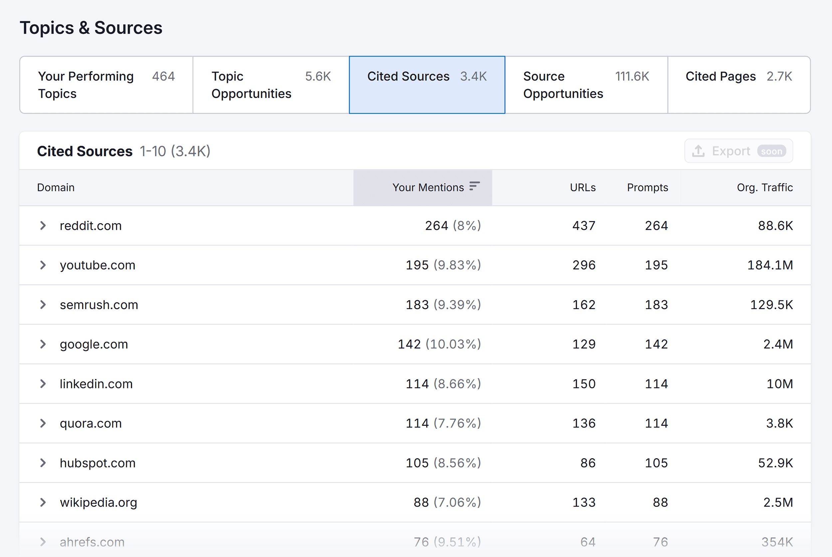Expand the semrush.com row chevron
Viewport: 832px width, 557px height.
pos(43,304)
